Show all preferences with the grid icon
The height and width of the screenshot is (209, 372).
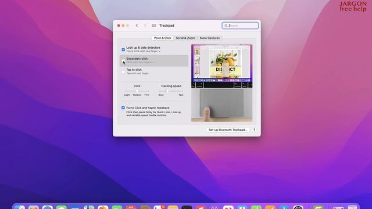pyautogui.click(x=154, y=26)
